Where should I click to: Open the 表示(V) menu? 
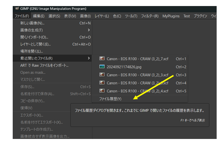(70, 16)
